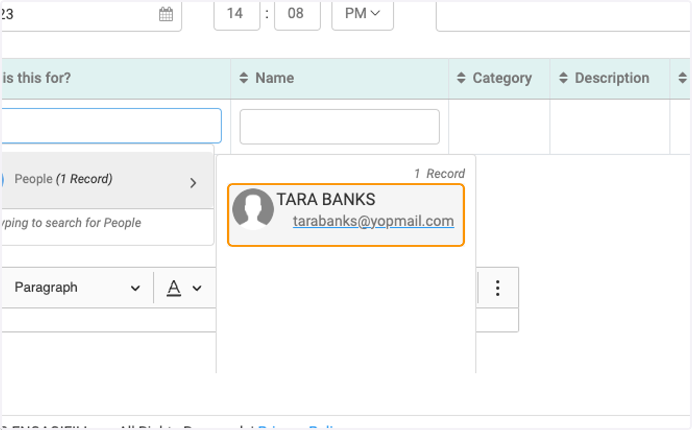Open the text color dropdown
The width and height of the screenshot is (692, 430).
point(184,287)
